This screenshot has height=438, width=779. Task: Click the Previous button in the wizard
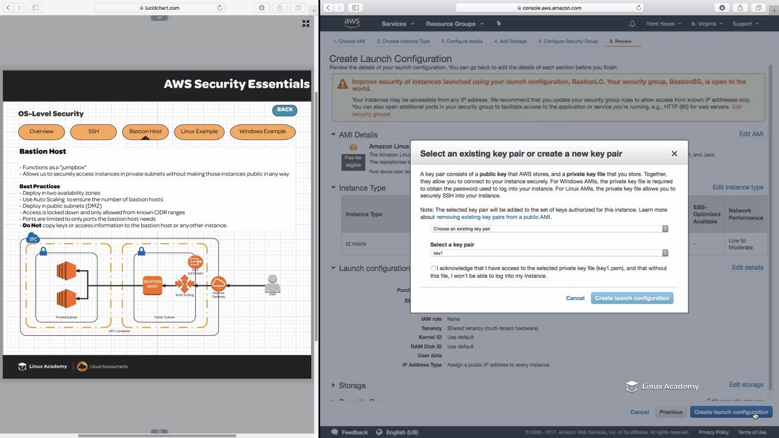tap(671, 412)
